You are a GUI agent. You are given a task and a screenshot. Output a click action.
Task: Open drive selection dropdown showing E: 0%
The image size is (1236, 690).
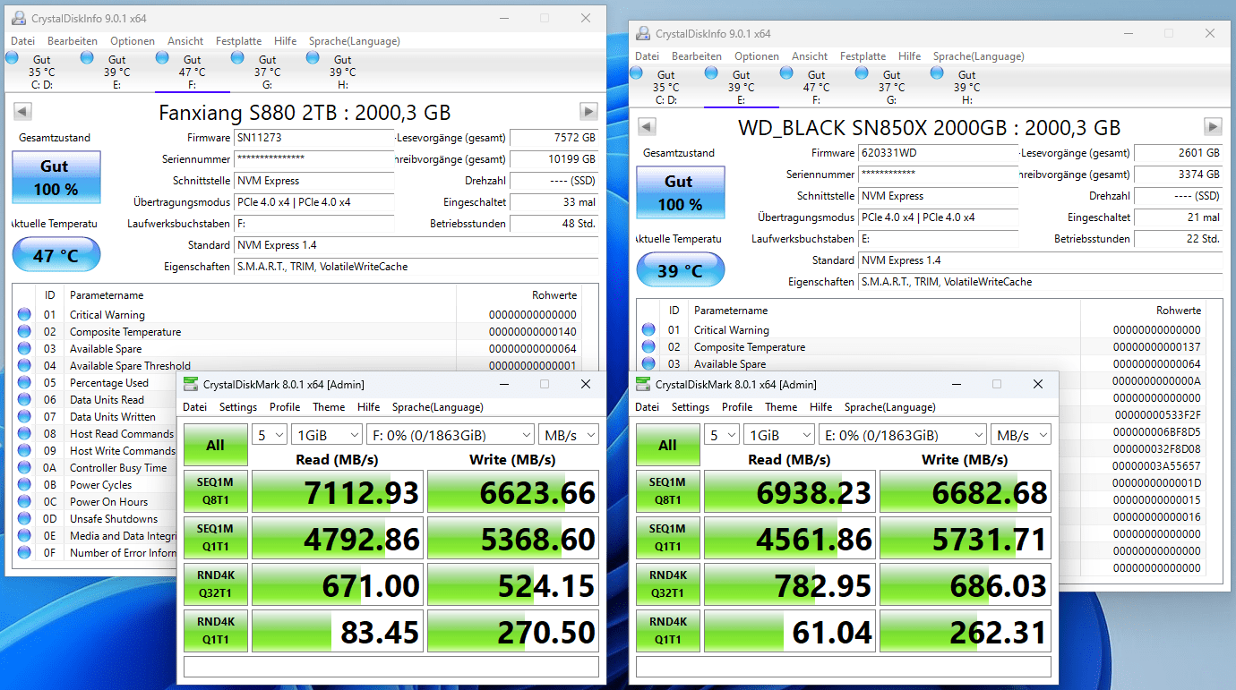pos(903,435)
